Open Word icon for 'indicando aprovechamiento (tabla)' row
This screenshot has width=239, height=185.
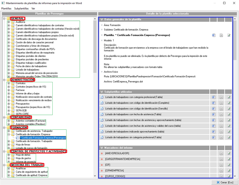pyautogui.click(x=214, y=132)
